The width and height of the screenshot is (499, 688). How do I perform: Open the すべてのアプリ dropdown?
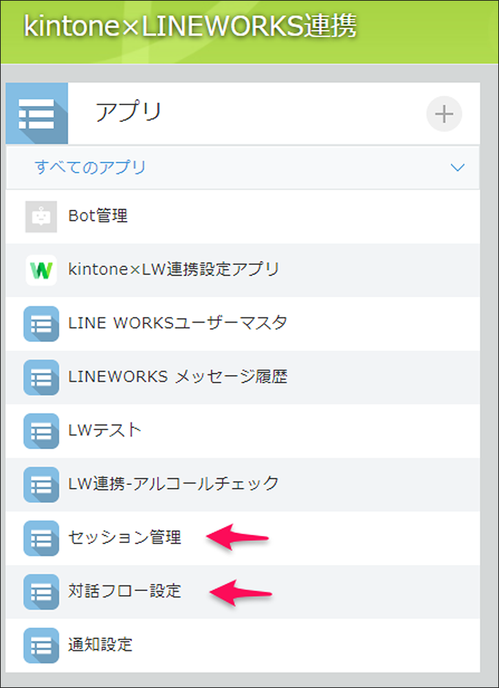click(243, 168)
